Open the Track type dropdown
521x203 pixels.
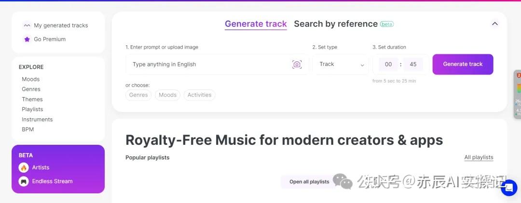pyautogui.click(x=341, y=64)
